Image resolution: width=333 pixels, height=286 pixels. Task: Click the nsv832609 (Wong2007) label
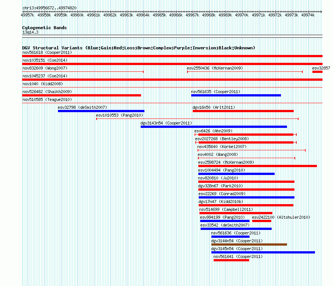point(45,68)
